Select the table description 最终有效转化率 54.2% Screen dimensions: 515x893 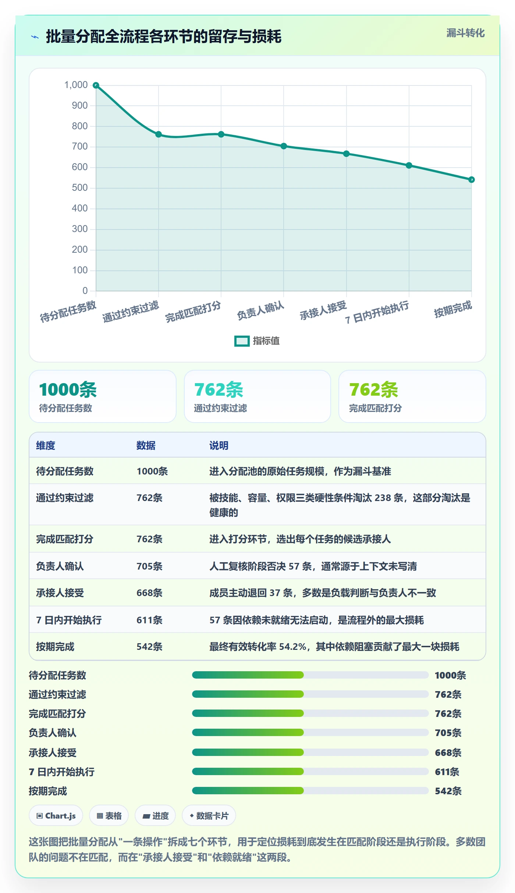[334, 647]
